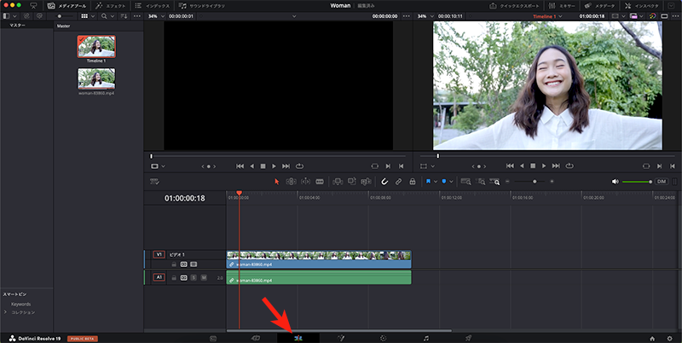The height and width of the screenshot is (343, 682).
Task: Switch to the Deliver page
Action: pos(468,338)
